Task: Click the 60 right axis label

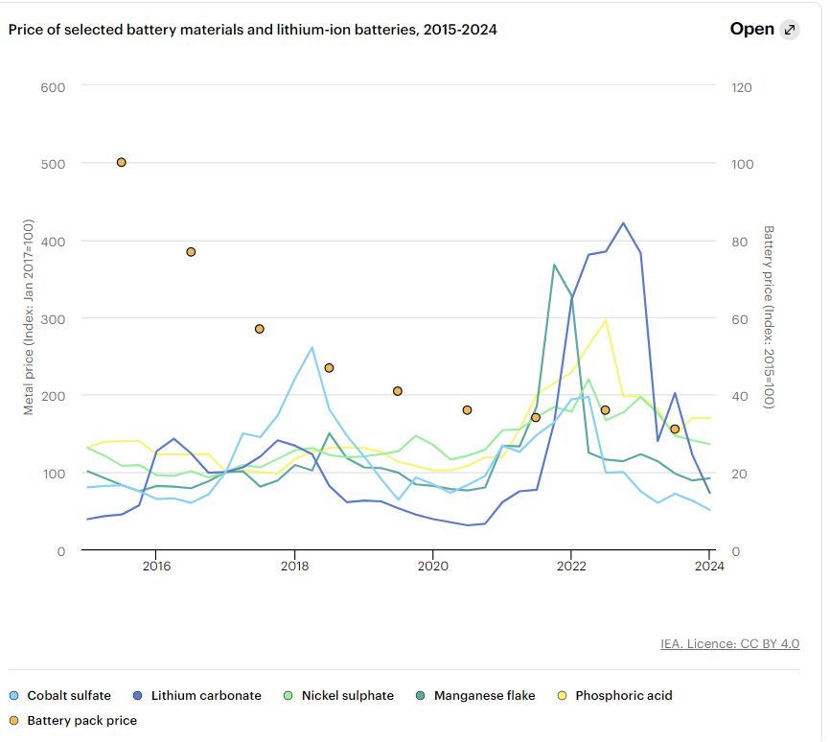Action: pos(740,319)
